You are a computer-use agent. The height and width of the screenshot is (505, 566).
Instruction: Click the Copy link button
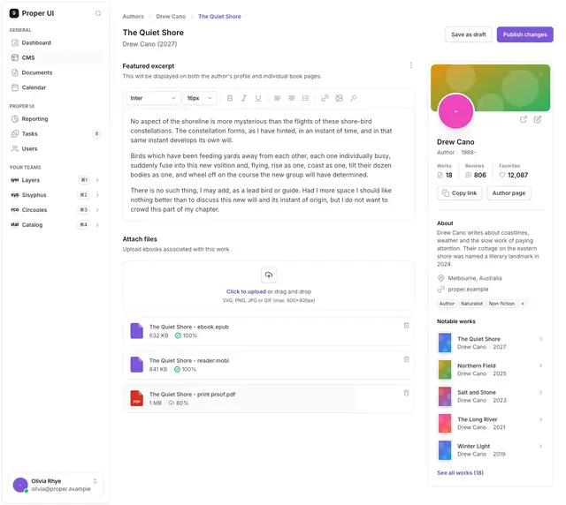click(460, 193)
